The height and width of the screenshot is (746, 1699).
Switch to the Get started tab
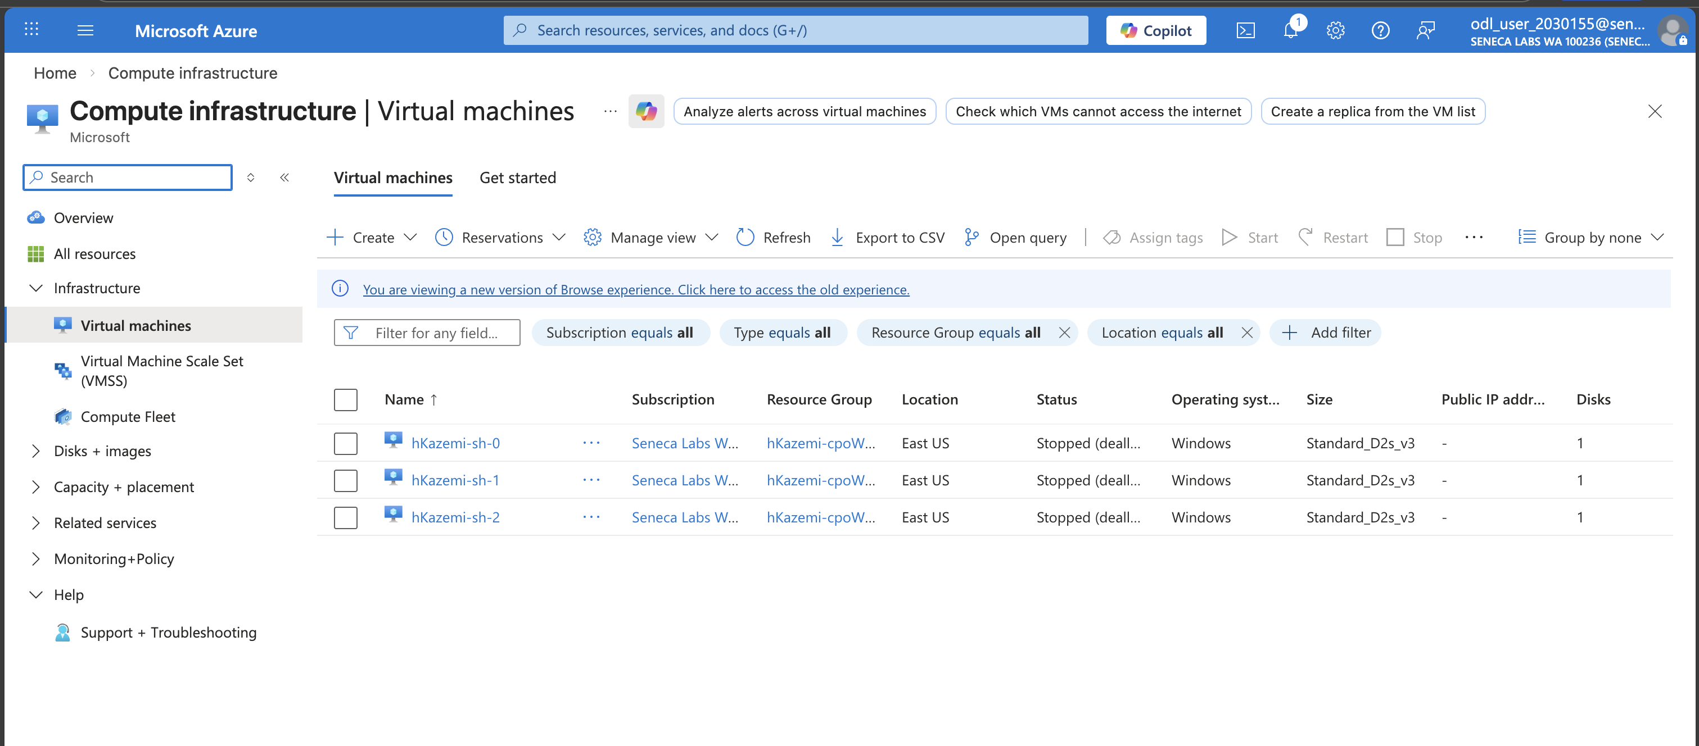coord(518,178)
